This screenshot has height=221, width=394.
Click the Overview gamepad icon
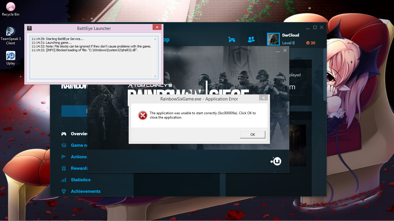64,134
